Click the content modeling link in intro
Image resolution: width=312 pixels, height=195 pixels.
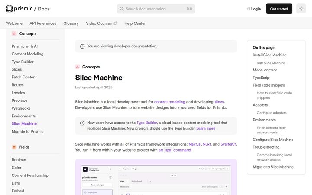(x=169, y=102)
